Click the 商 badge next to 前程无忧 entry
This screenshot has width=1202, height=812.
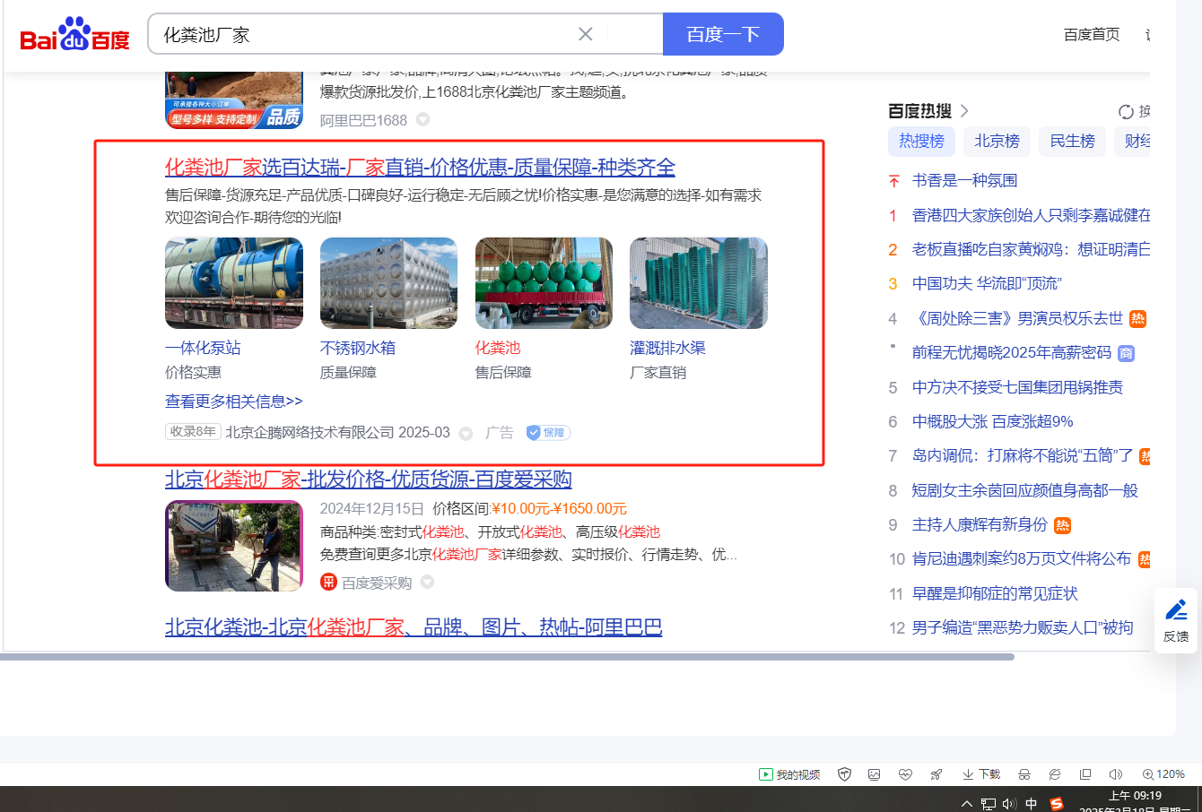click(1127, 353)
